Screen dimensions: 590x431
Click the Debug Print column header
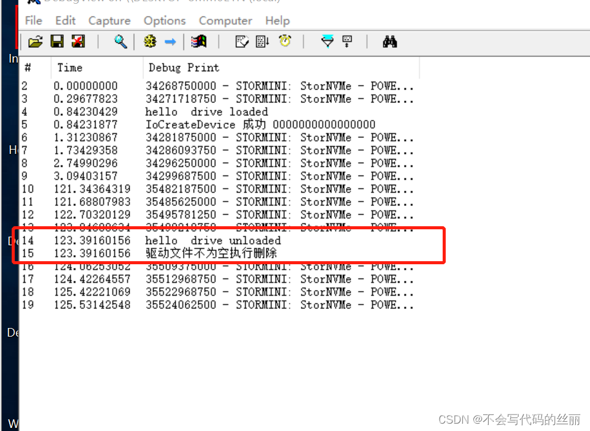pos(281,67)
